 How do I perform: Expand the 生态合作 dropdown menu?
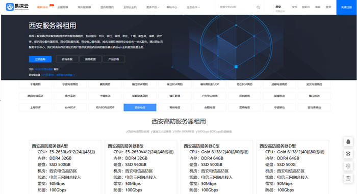click(193, 7)
